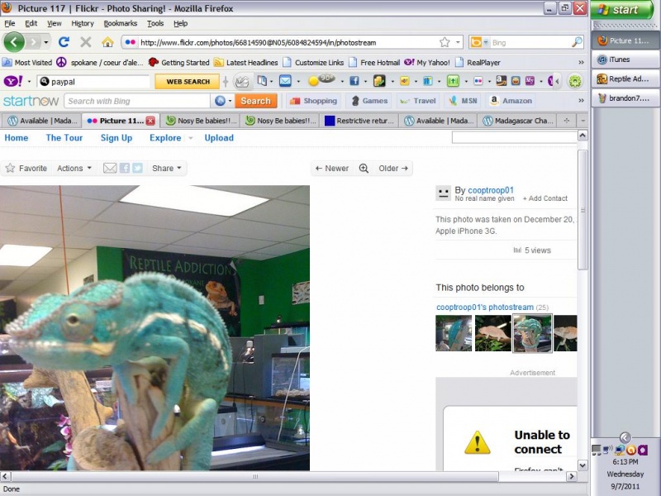Click the cooptroop01 buddy icon avatar
The width and height of the screenshot is (661, 496).
[x=443, y=193]
